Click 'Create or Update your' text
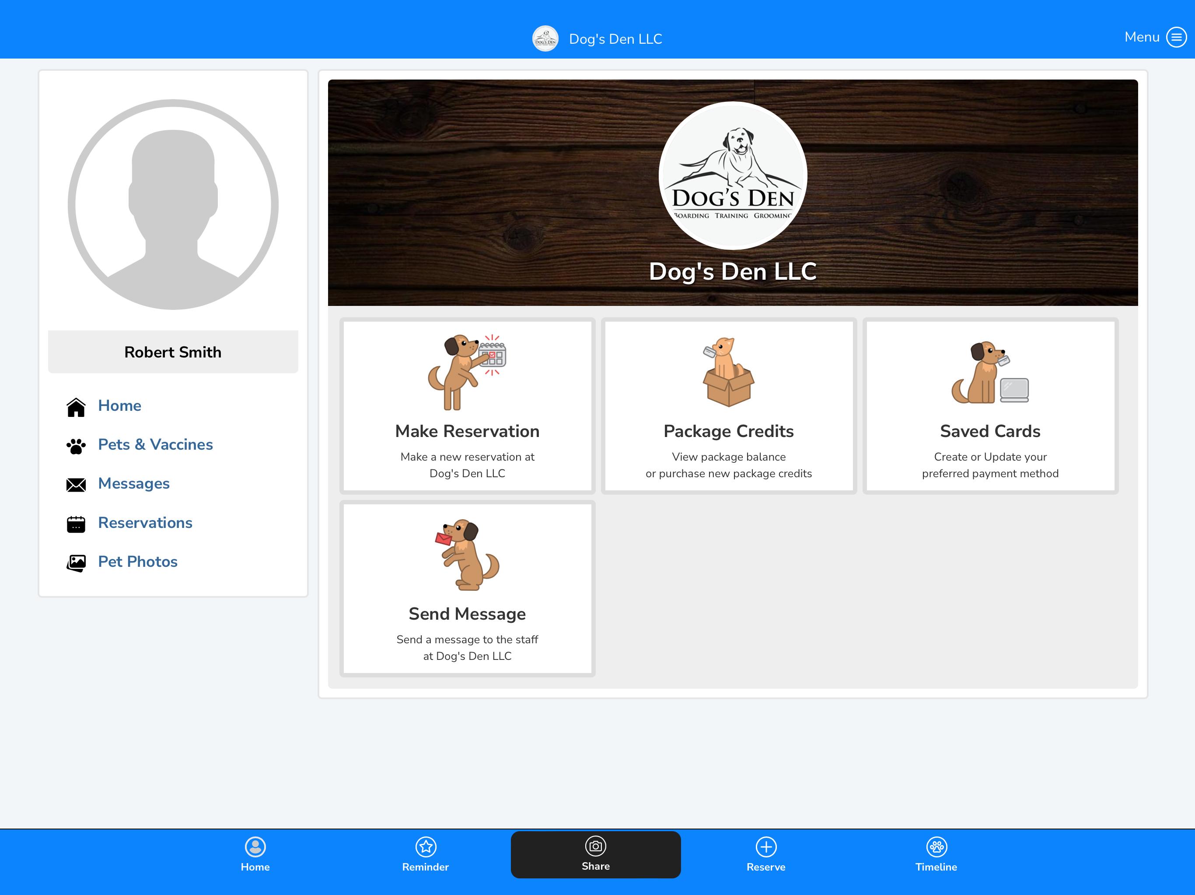 click(990, 457)
